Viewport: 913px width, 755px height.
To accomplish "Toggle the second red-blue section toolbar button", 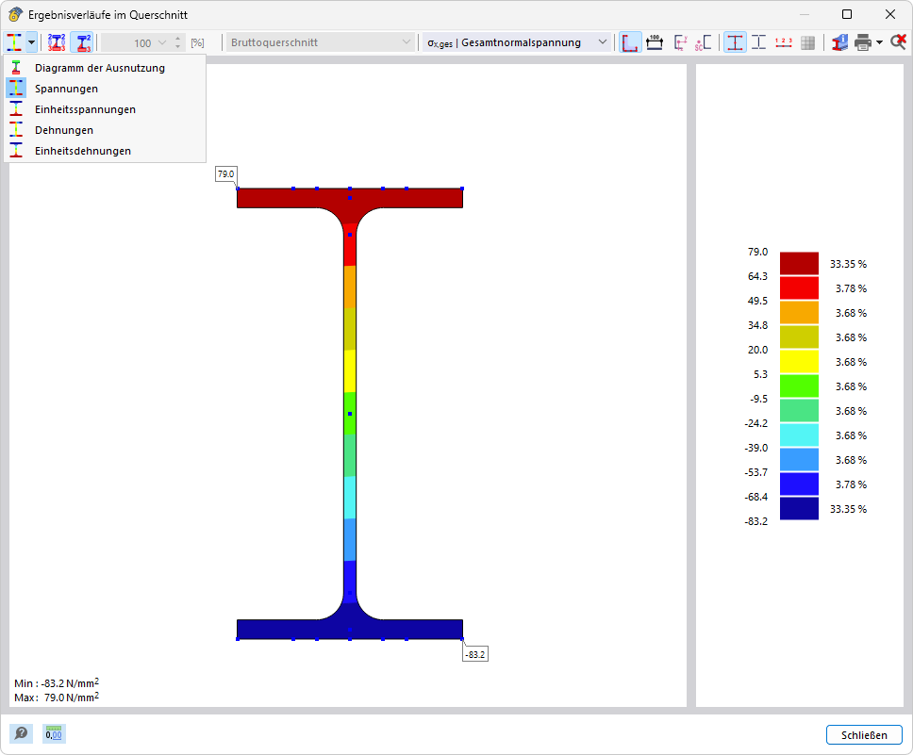I will coord(83,42).
